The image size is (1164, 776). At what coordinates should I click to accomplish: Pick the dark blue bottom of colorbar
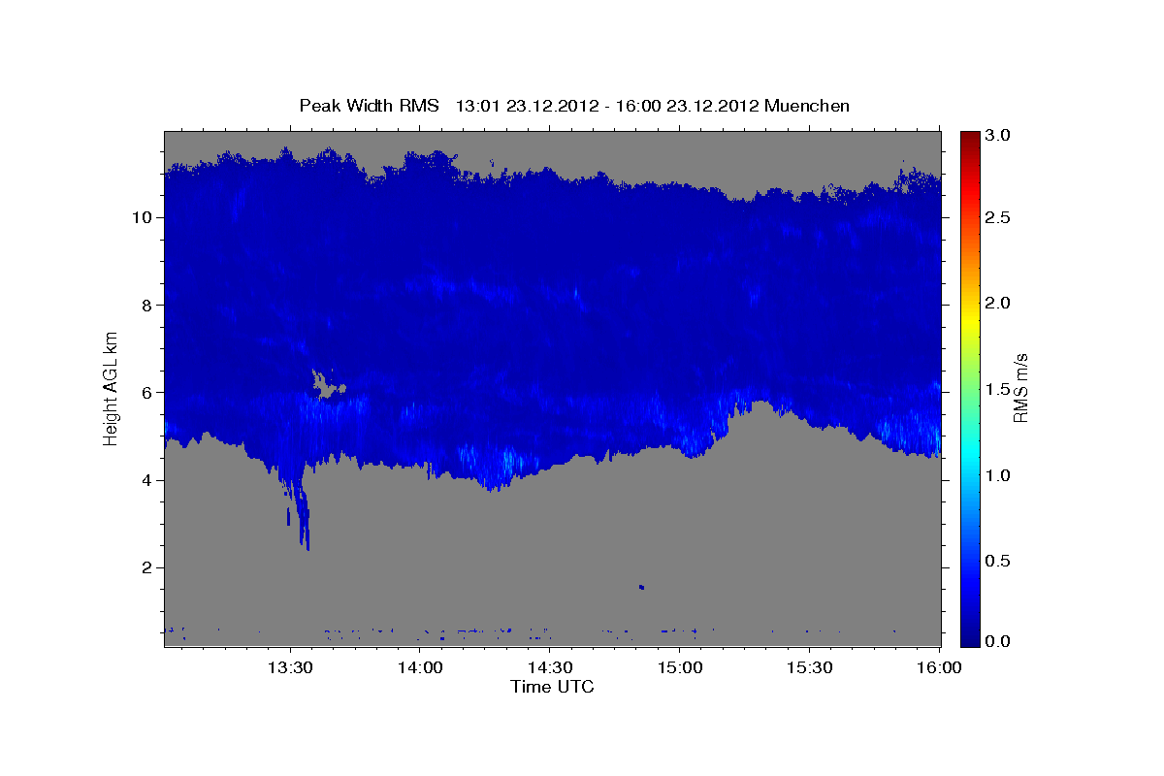coord(970,638)
